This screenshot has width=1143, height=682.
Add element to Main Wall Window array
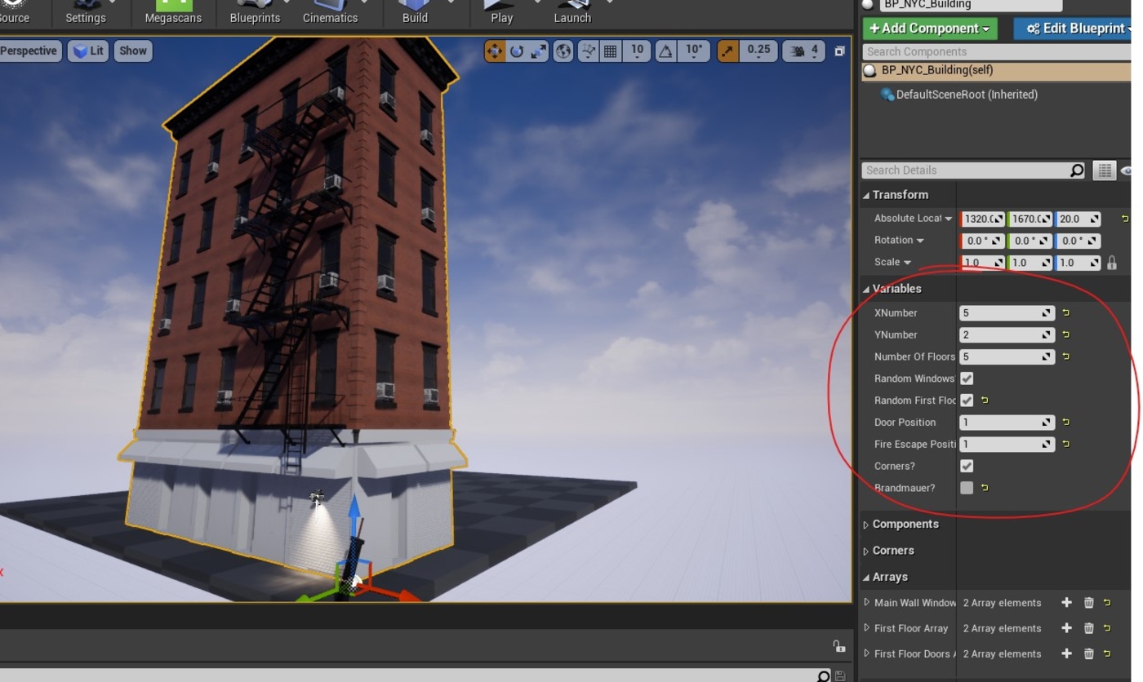(x=1066, y=603)
